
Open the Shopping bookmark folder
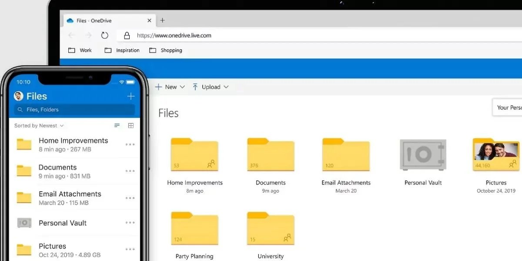coord(166,50)
